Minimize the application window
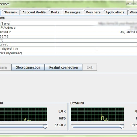137x137 pixels. pyautogui.click(x=130, y=3)
